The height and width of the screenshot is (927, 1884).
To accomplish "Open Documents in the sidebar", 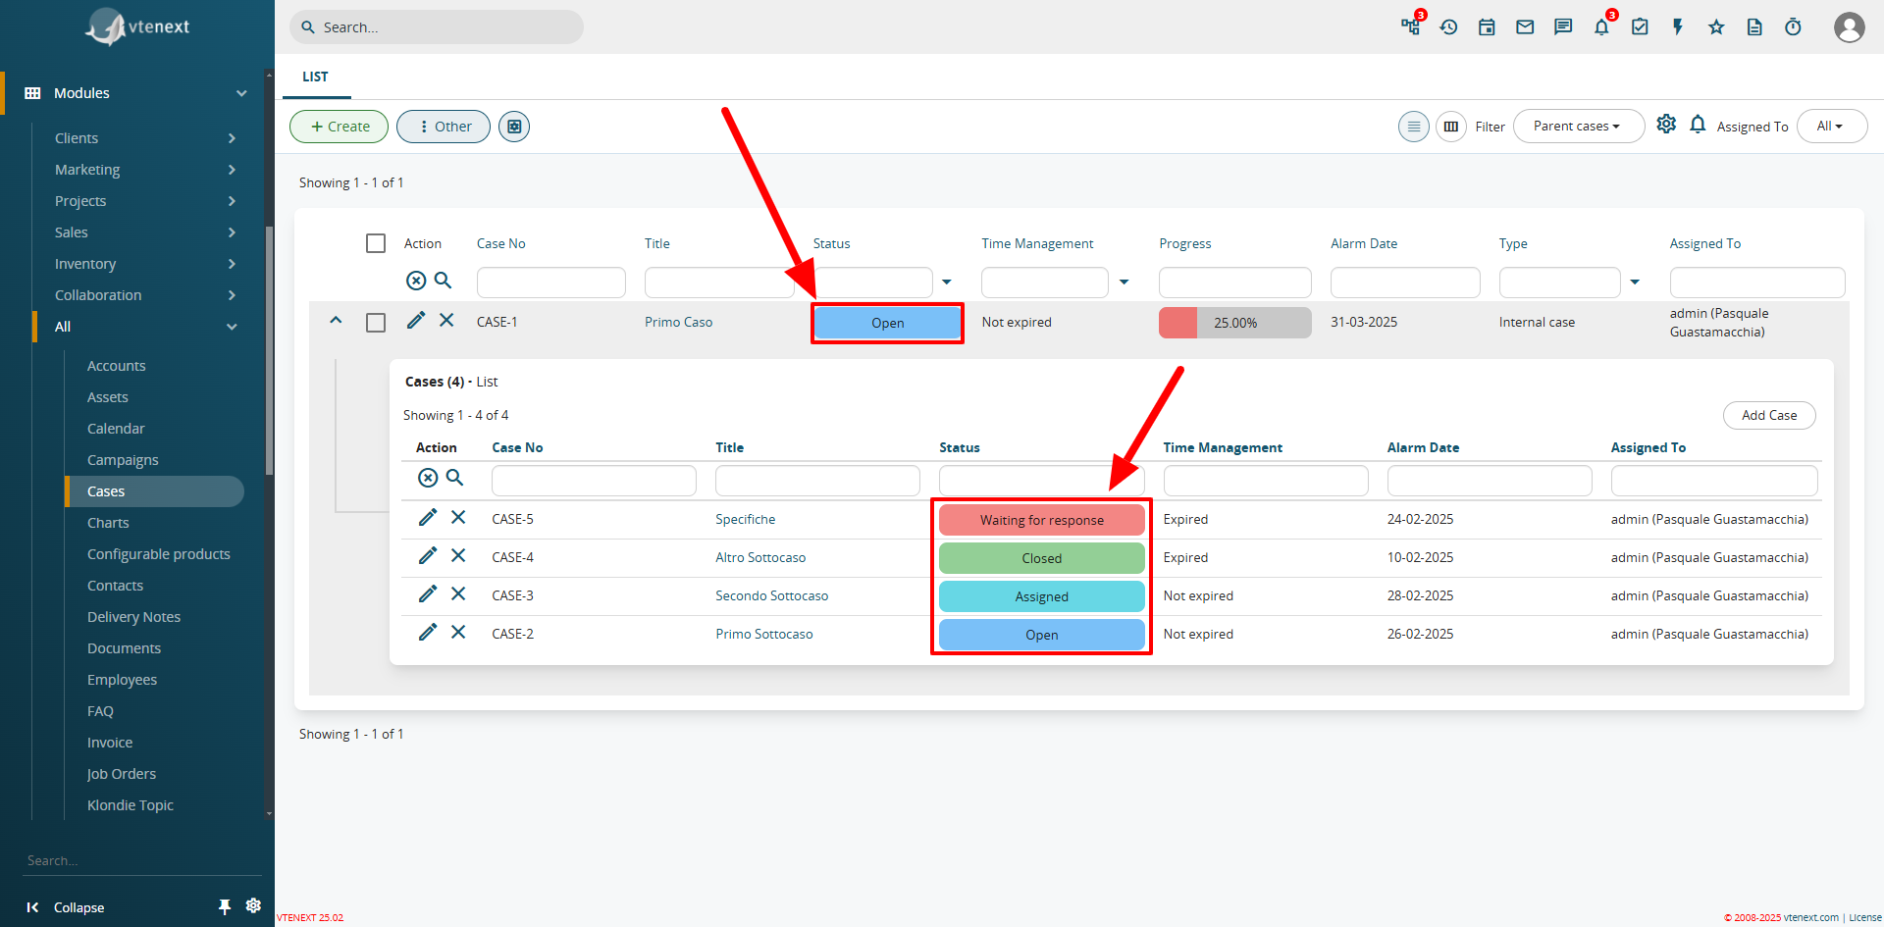I will coord(124,648).
